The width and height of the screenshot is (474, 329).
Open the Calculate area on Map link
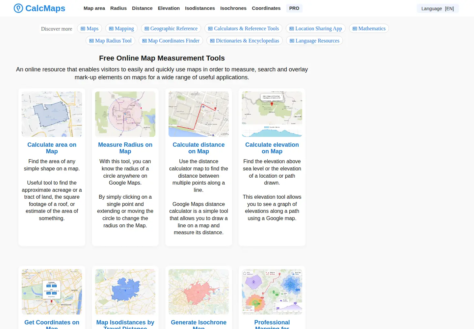pyautogui.click(x=52, y=148)
